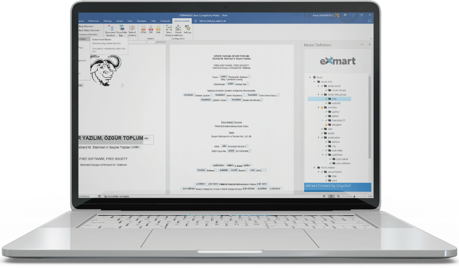Expand the pub-date tree node
Screen dimensions: 459x268
[323, 151]
